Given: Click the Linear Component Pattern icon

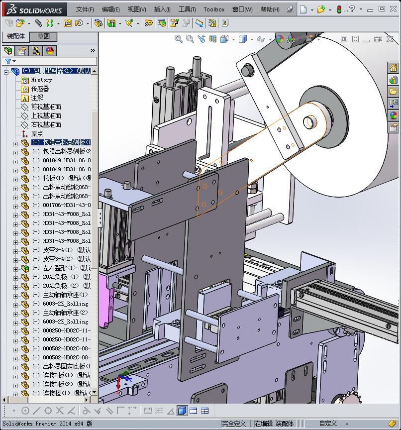Looking at the screenshot, I should pyautogui.click(x=50, y=23).
